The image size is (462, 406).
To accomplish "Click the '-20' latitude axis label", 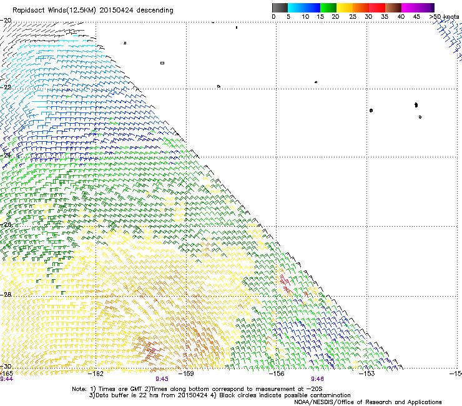I will [x=6, y=21].
